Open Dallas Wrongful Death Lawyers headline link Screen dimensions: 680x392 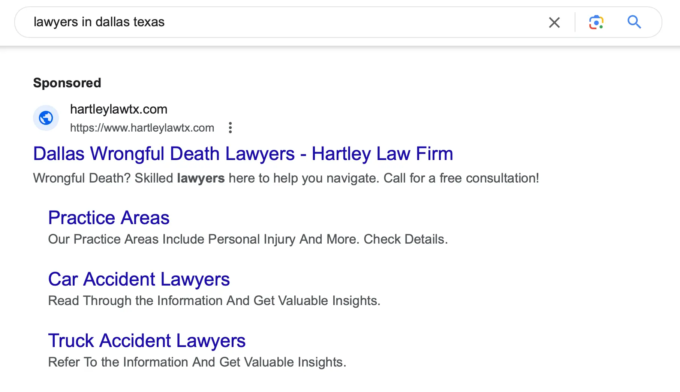tap(243, 154)
